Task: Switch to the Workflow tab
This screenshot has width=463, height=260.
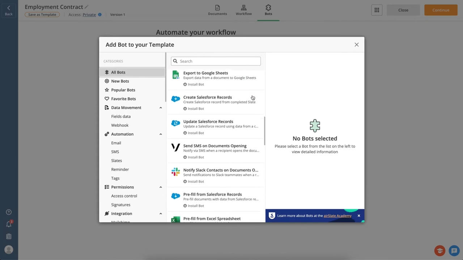Action: [244, 10]
